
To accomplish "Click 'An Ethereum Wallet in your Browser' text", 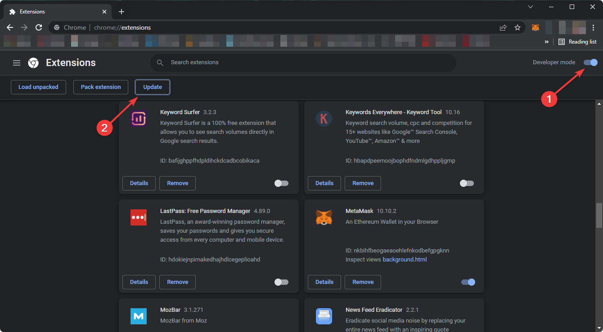I will click(x=391, y=222).
